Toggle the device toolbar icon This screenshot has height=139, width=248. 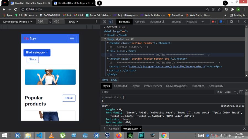coord(110,22)
